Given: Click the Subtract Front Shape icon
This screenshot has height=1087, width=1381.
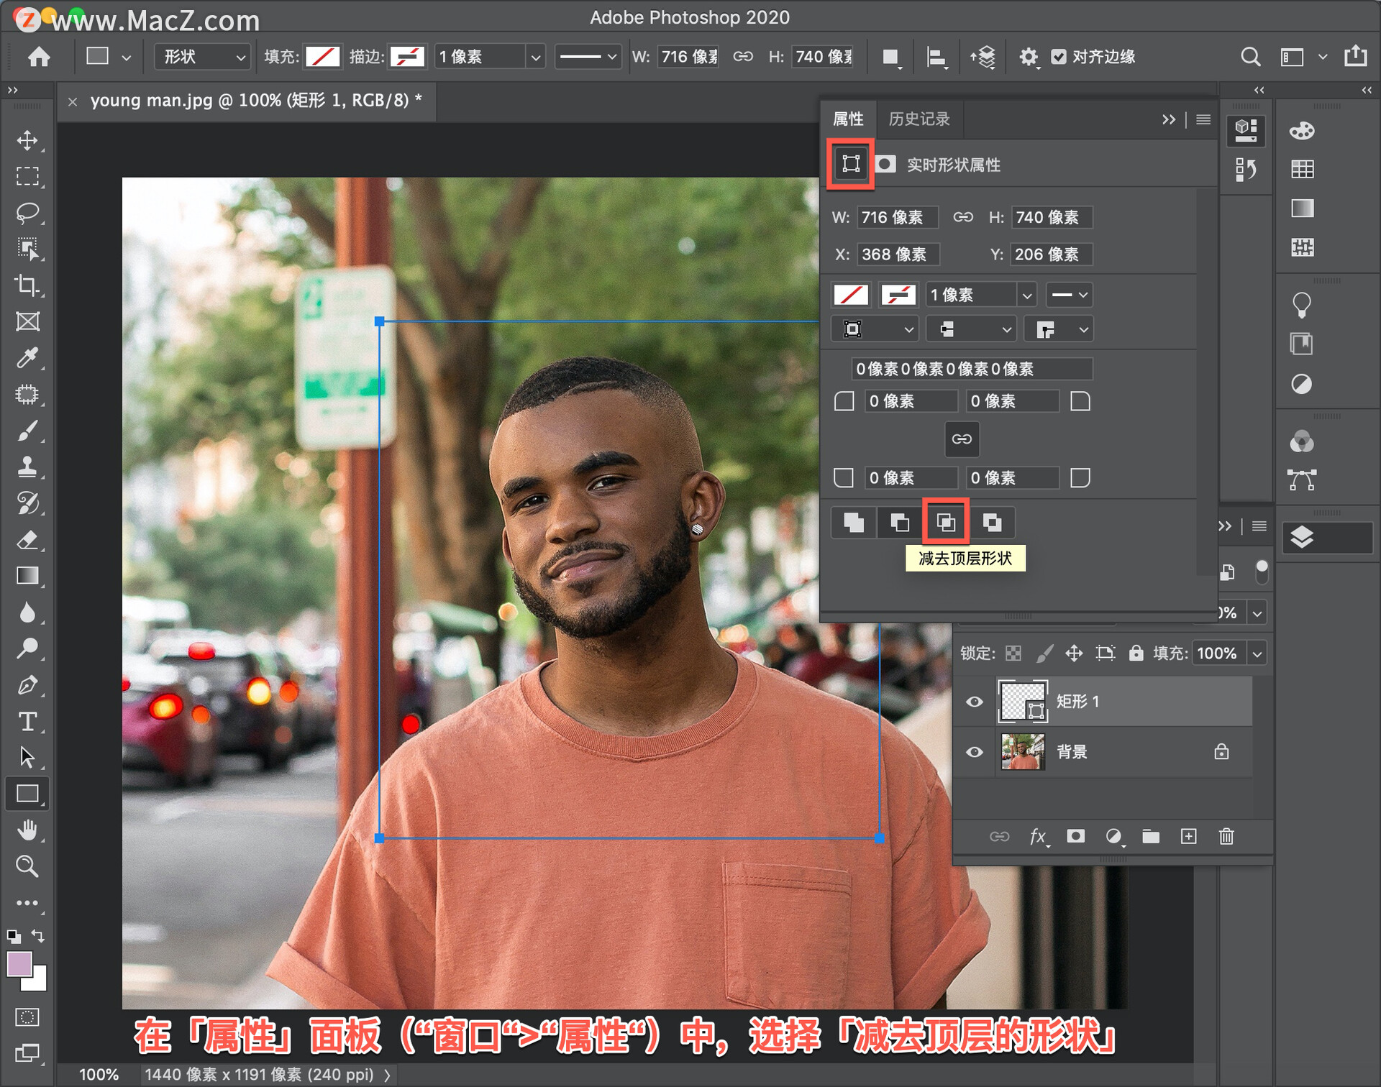Looking at the screenshot, I should tap(945, 523).
